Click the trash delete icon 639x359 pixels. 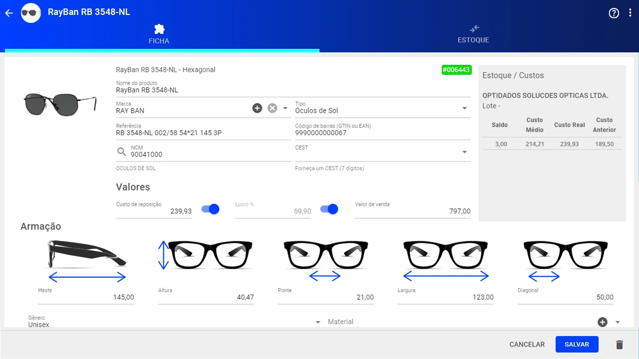coord(620,345)
